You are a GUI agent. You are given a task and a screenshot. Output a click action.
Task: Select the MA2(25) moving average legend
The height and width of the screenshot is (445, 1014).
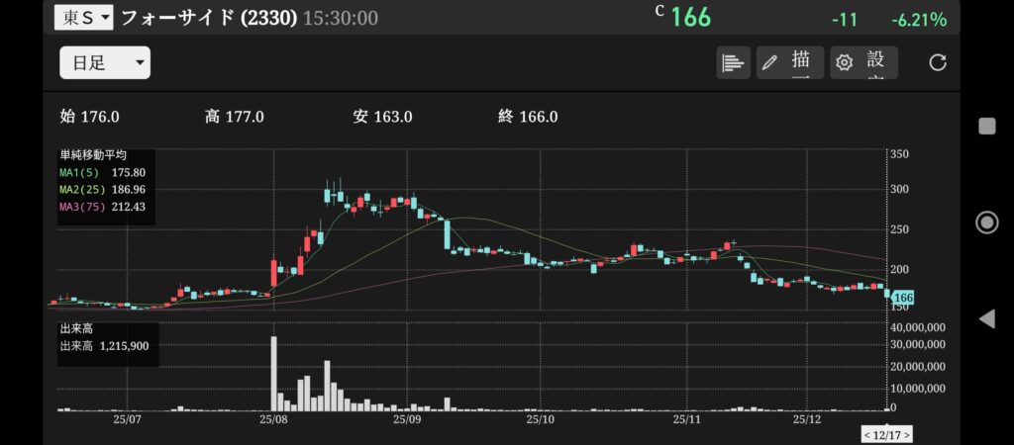coord(103,188)
